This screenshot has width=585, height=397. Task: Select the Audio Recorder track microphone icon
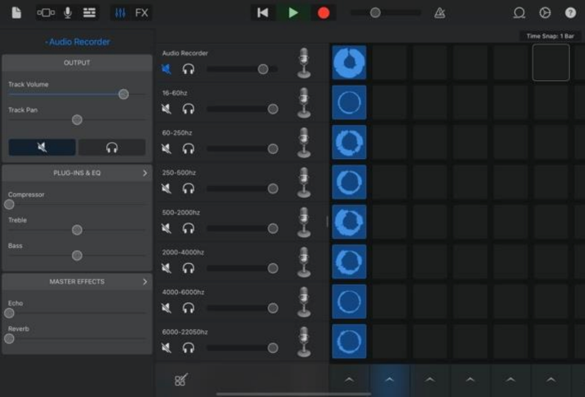(304, 63)
